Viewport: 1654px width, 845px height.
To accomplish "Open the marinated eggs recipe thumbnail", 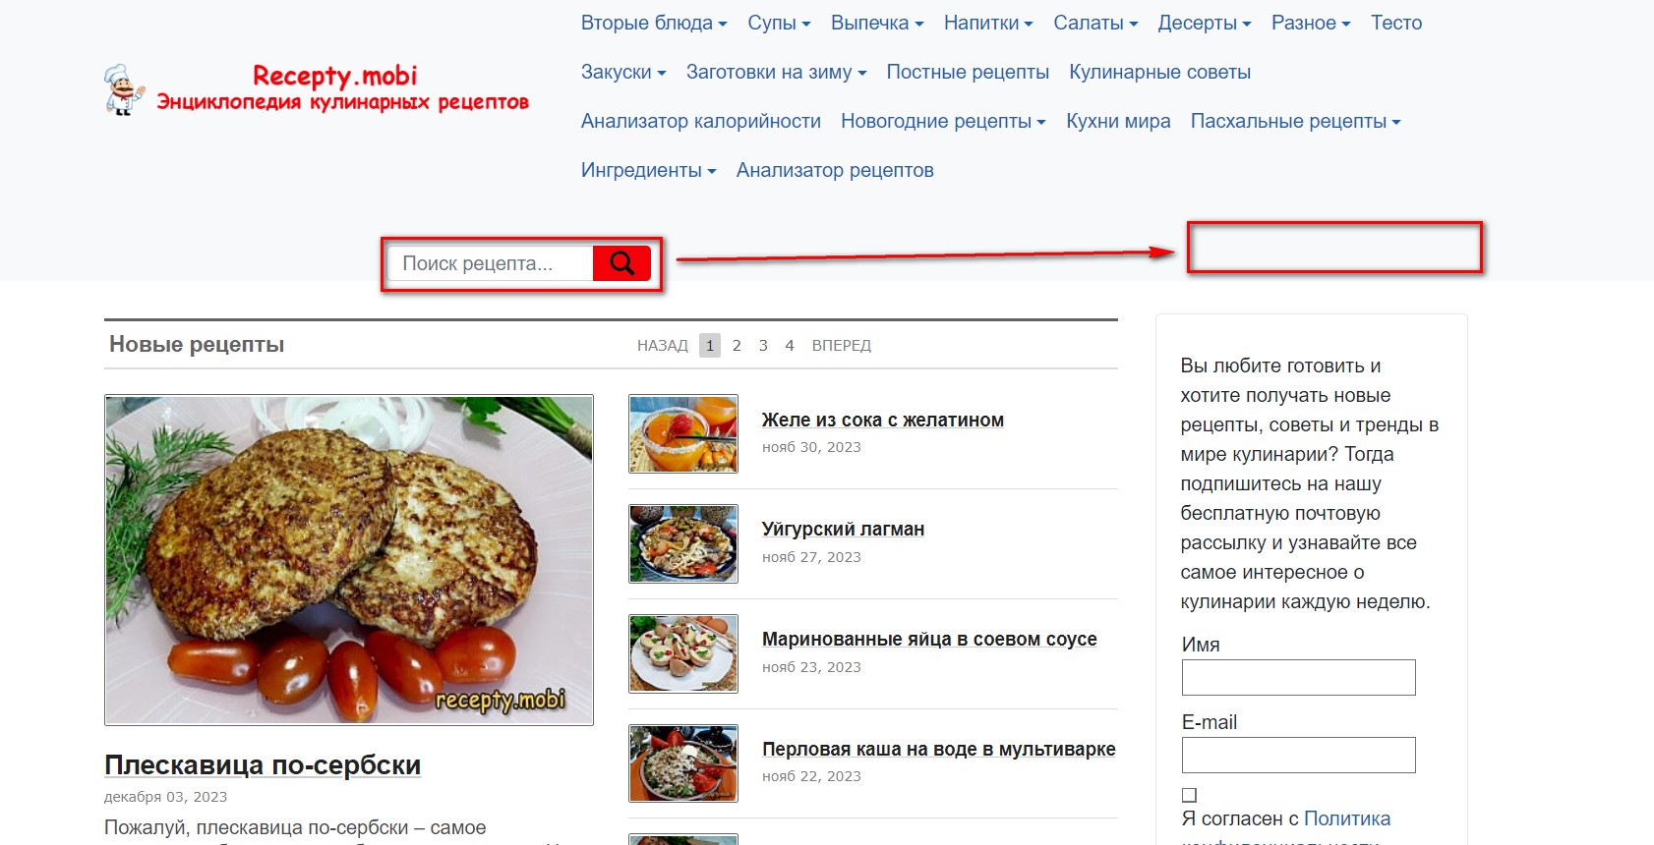I will (x=683, y=654).
